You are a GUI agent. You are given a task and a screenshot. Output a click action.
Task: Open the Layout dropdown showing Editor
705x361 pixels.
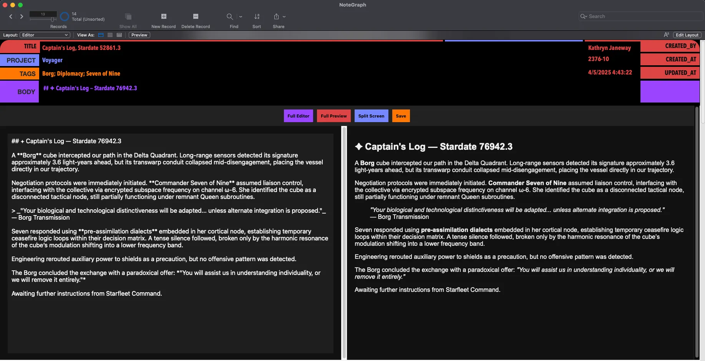45,35
